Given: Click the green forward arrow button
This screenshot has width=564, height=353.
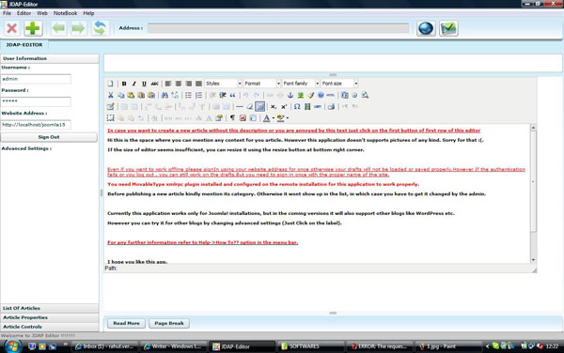Looking at the screenshot, I should (x=78, y=28).
